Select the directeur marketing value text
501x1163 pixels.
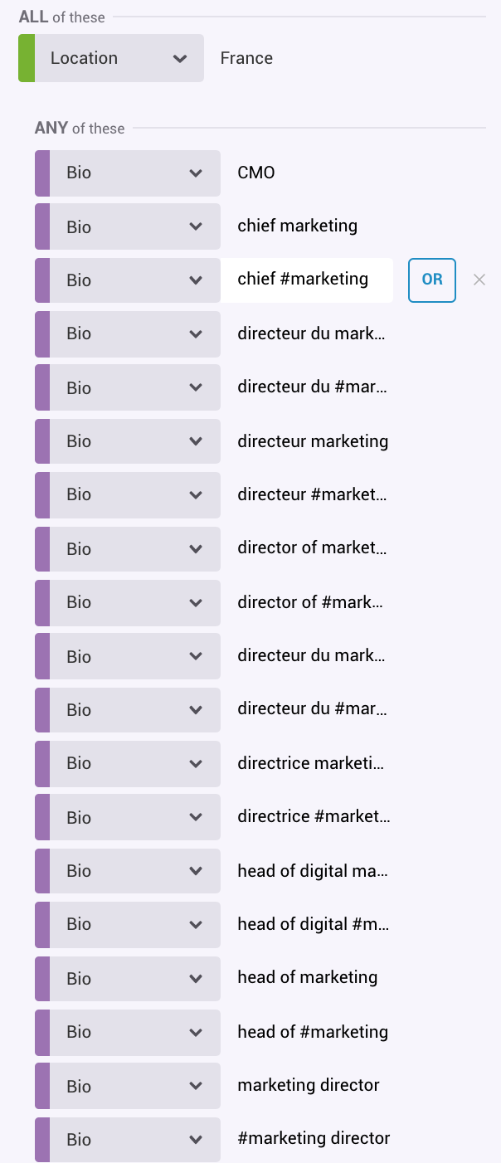[x=313, y=441]
